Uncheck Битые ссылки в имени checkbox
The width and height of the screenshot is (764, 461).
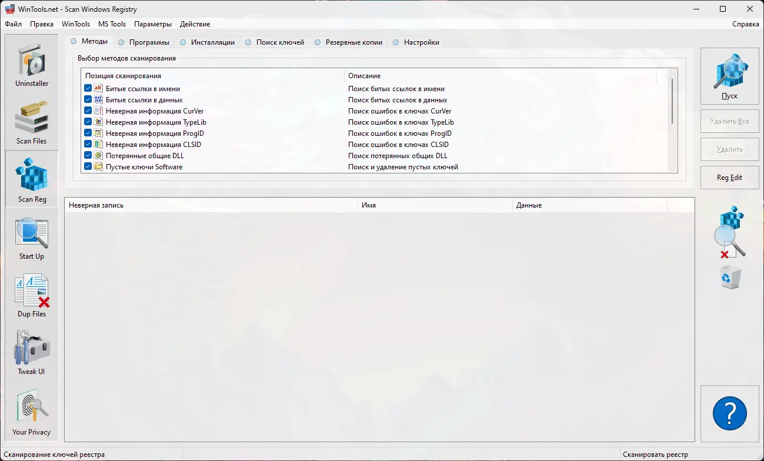point(88,89)
